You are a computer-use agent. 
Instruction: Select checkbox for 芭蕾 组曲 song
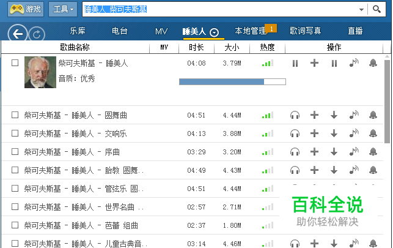point(15,225)
